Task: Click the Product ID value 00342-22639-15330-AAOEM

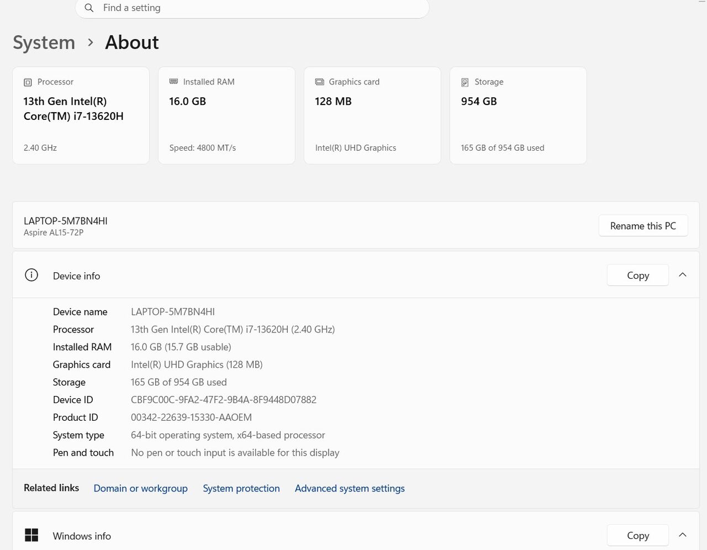Action: (x=191, y=417)
